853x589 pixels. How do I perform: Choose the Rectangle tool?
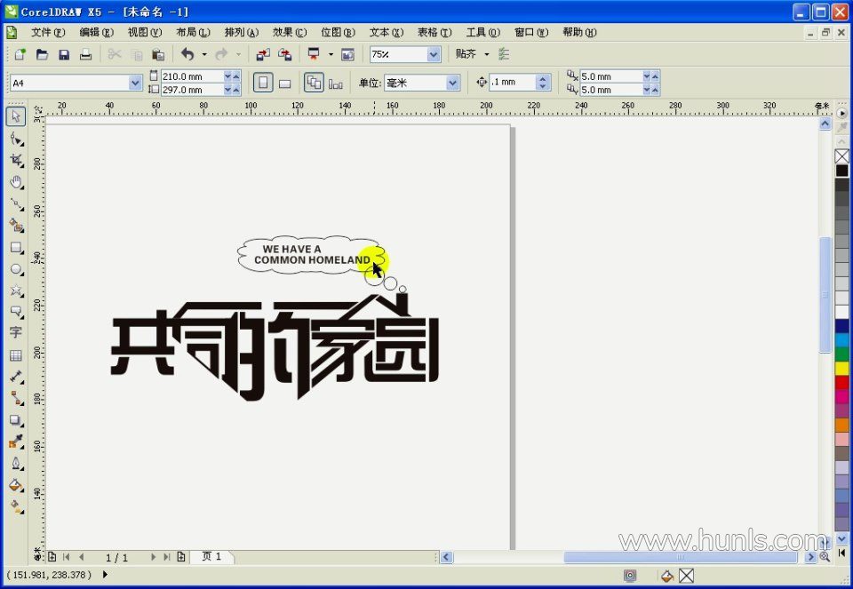coord(16,247)
